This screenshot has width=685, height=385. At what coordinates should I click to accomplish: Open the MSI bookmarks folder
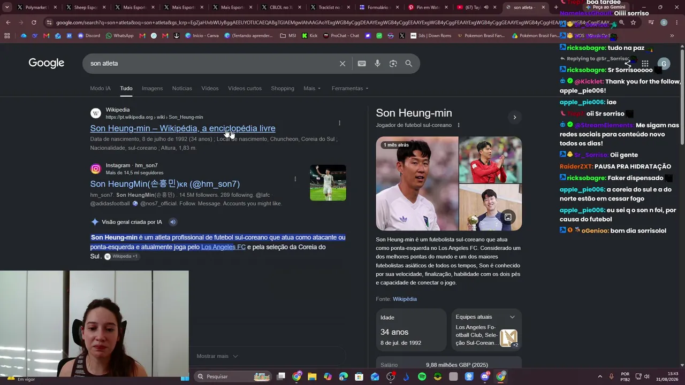[x=288, y=36]
